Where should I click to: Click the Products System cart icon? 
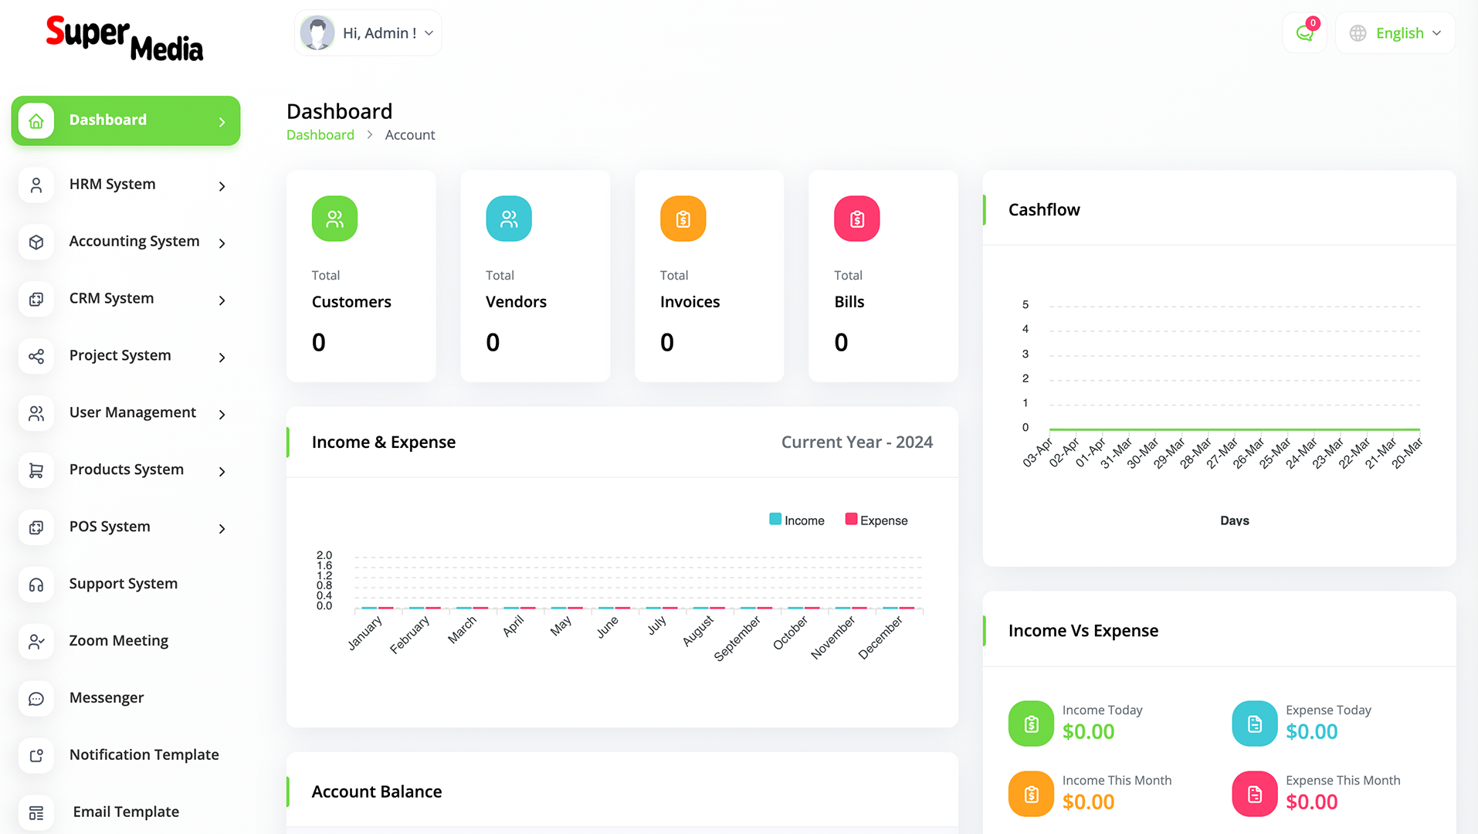click(x=36, y=470)
